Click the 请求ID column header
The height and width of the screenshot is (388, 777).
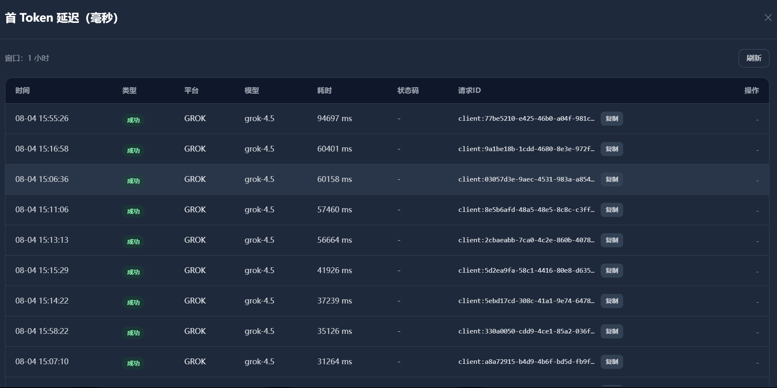click(469, 90)
